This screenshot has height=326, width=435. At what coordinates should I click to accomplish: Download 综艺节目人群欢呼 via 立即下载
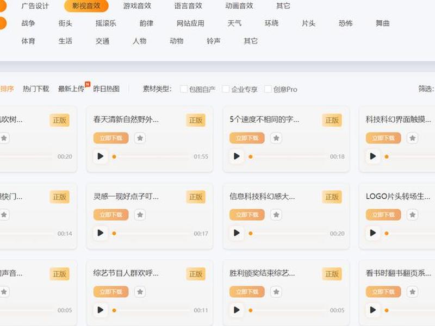[111, 292]
